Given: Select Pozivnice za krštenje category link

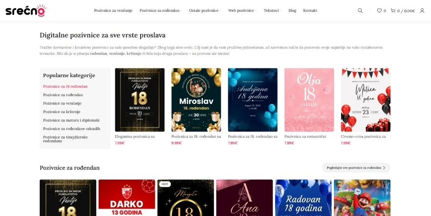Looking at the screenshot, I should (x=62, y=112).
